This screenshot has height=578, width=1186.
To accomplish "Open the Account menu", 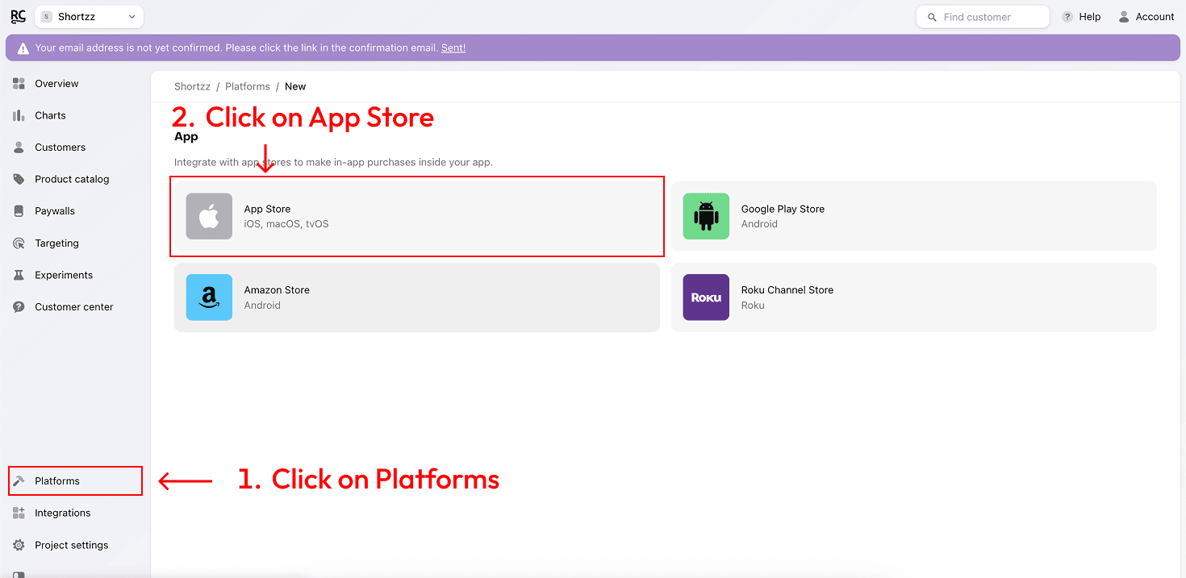I will coord(1146,17).
